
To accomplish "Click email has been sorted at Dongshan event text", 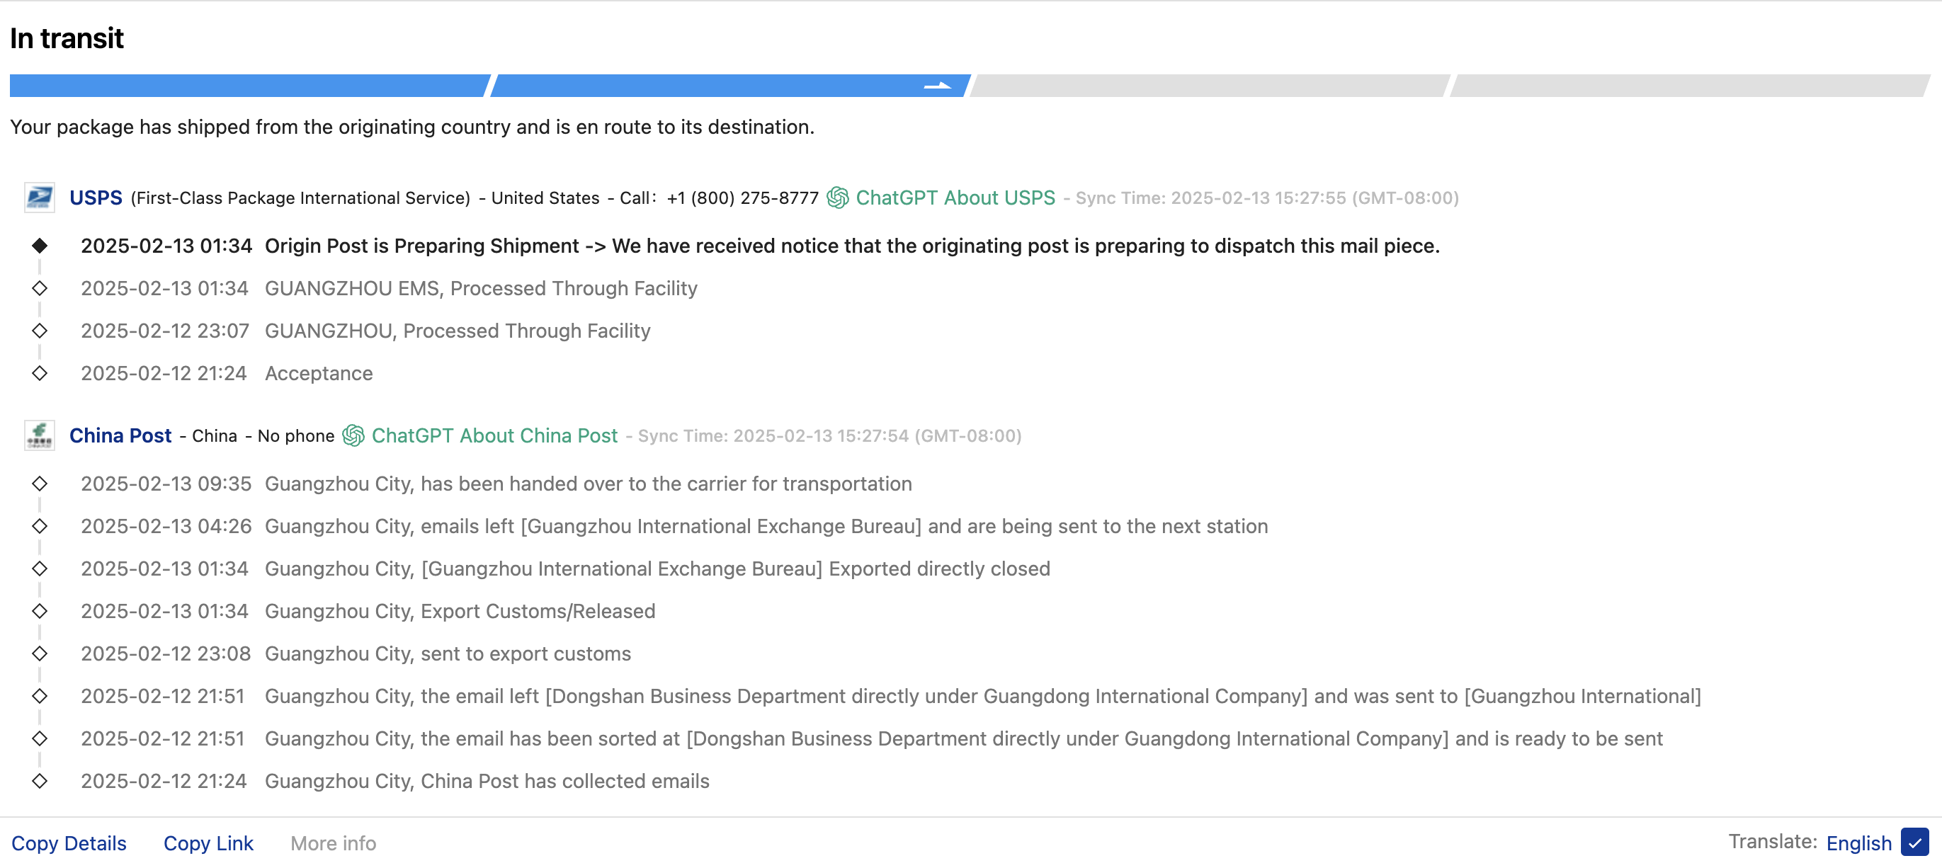I will [x=963, y=739].
